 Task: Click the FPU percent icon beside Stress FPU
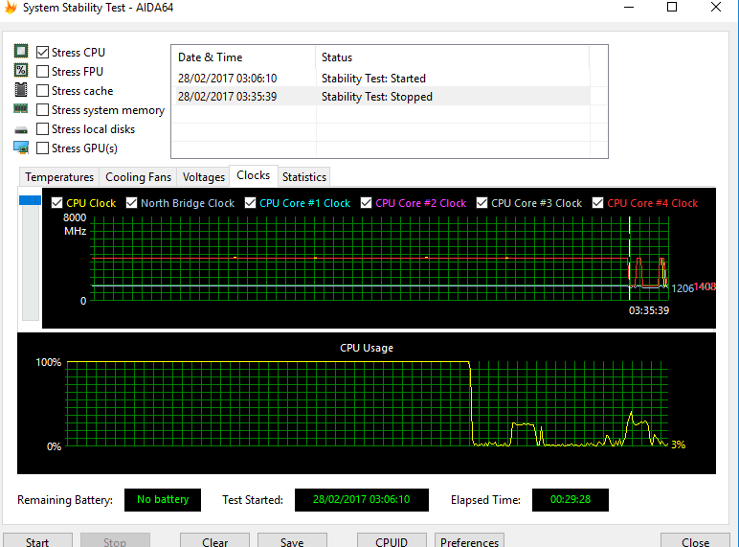[x=21, y=70]
